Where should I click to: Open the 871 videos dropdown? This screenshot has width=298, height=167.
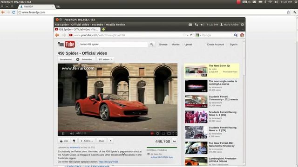[x=106, y=59]
